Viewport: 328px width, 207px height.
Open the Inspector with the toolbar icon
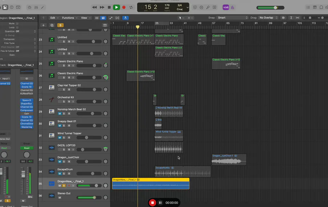click(5, 7)
